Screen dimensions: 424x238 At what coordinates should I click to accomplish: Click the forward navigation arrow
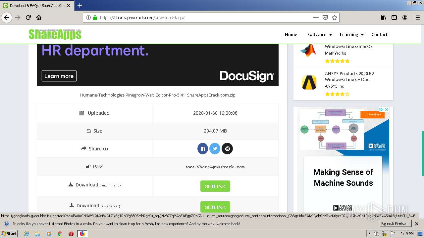coord(18,18)
